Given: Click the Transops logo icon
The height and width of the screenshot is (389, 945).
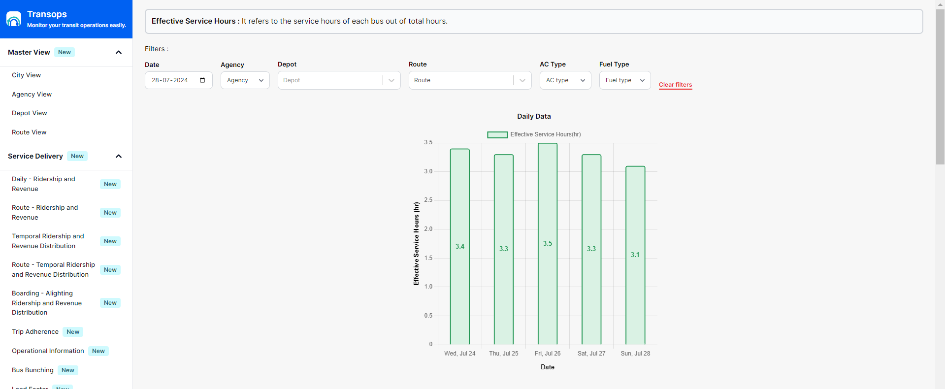Looking at the screenshot, I should [x=14, y=19].
